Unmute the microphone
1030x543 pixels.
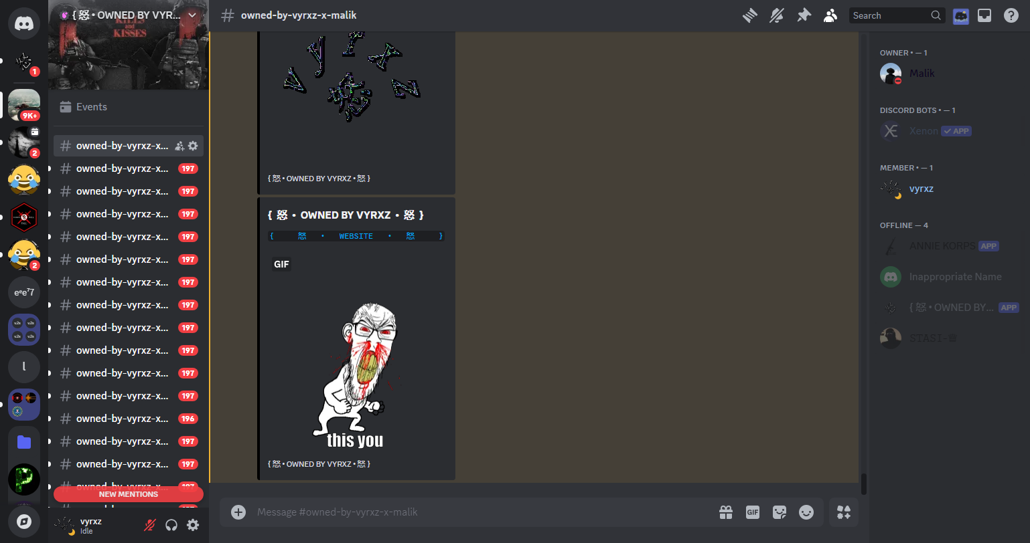click(150, 525)
